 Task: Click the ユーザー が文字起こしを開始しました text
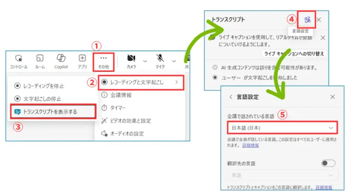(259, 78)
